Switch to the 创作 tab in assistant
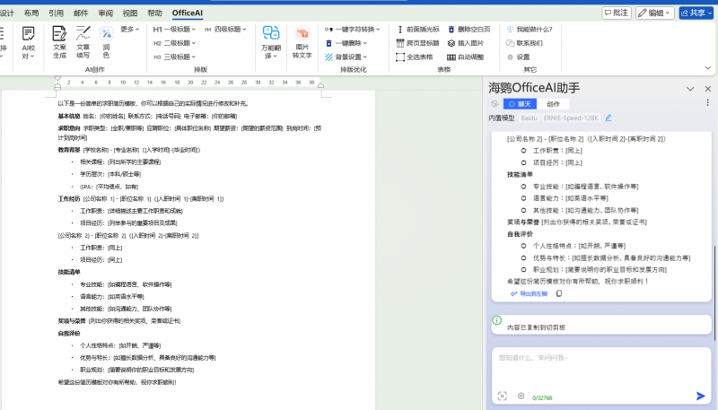Viewport: 718px width, 410px height. pos(553,104)
